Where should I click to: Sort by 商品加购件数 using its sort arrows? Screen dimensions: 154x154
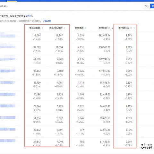click(64, 28)
